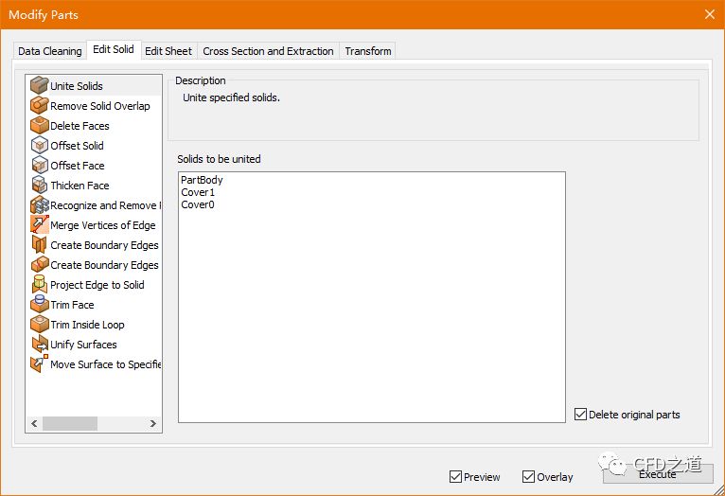This screenshot has width=725, height=496.
Task: Click the Offset Face icon
Action: tap(40, 165)
